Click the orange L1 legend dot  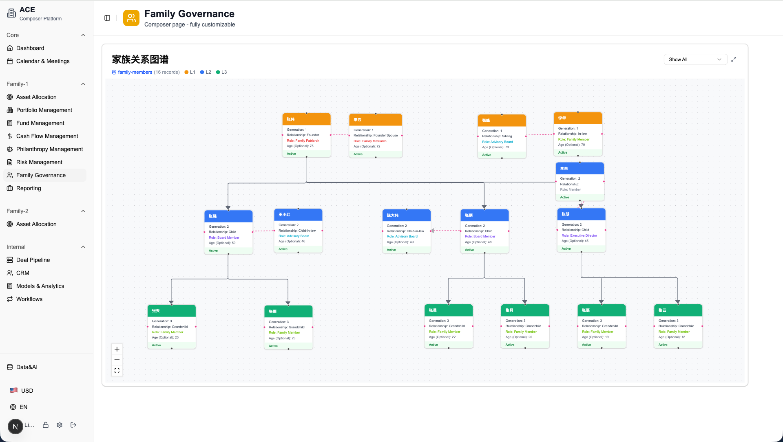(187, 72)
